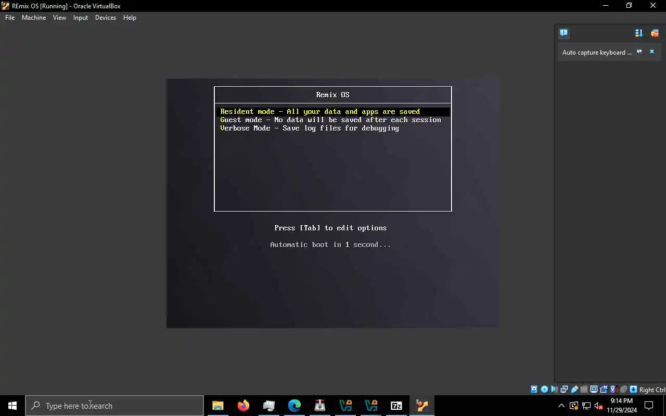The height and width of the screenshot is (416, 666).
Task: Click the delete all notifications icon
Action: [655, 33]
